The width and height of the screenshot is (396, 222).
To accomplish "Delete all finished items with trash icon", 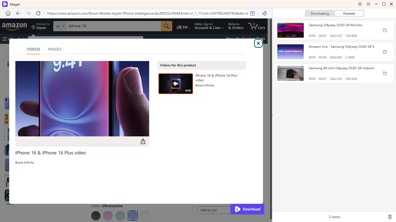I will (390, 217).
